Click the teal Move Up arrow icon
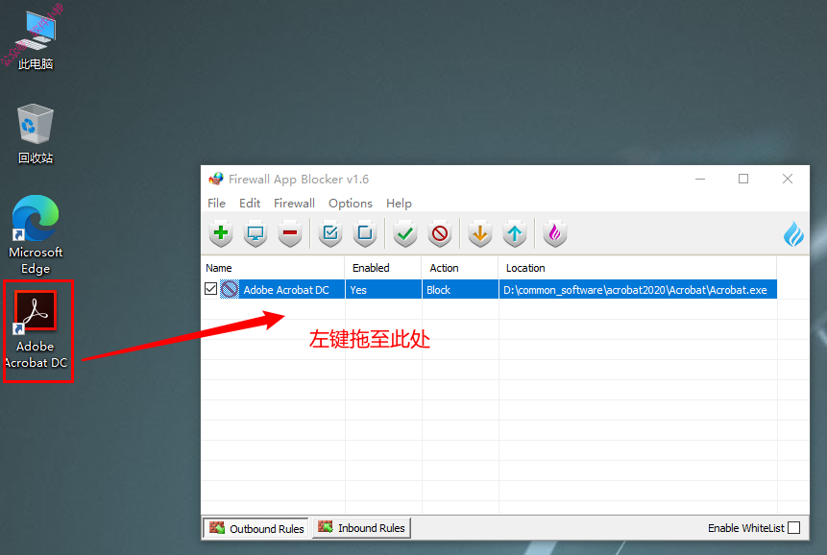This screenshot has width=827, height=555. pyautogui.click(x=515, y=233)
